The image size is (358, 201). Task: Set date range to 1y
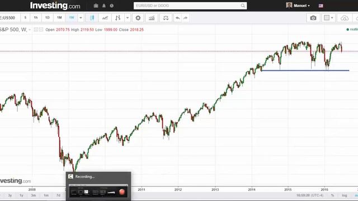(21, 195)
